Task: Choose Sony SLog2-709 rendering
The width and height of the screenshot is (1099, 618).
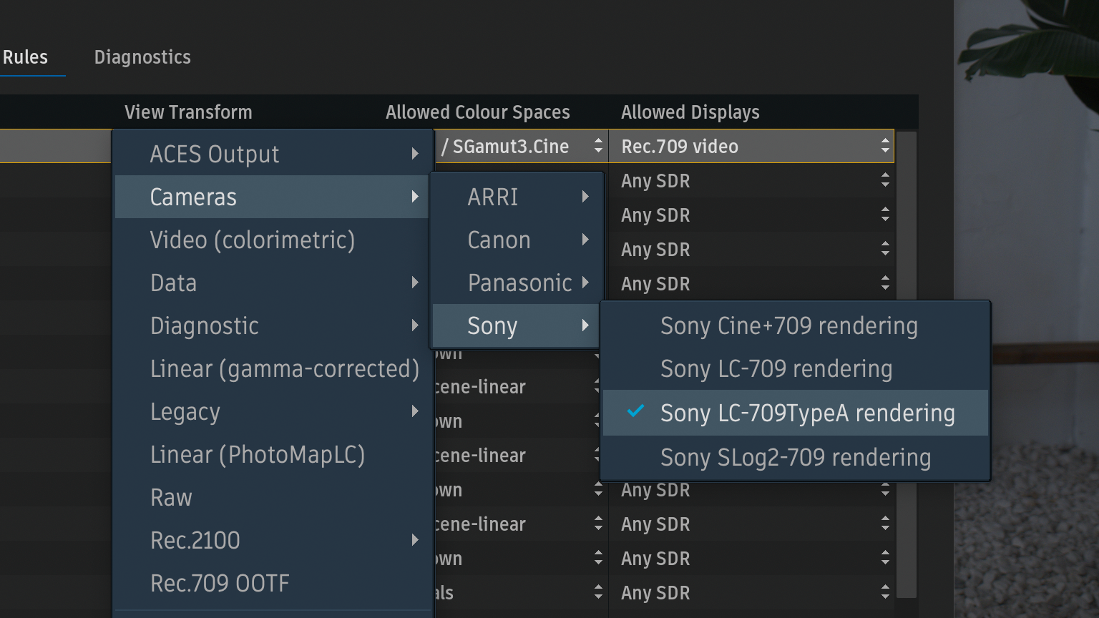Action: [x=796, y=457]
